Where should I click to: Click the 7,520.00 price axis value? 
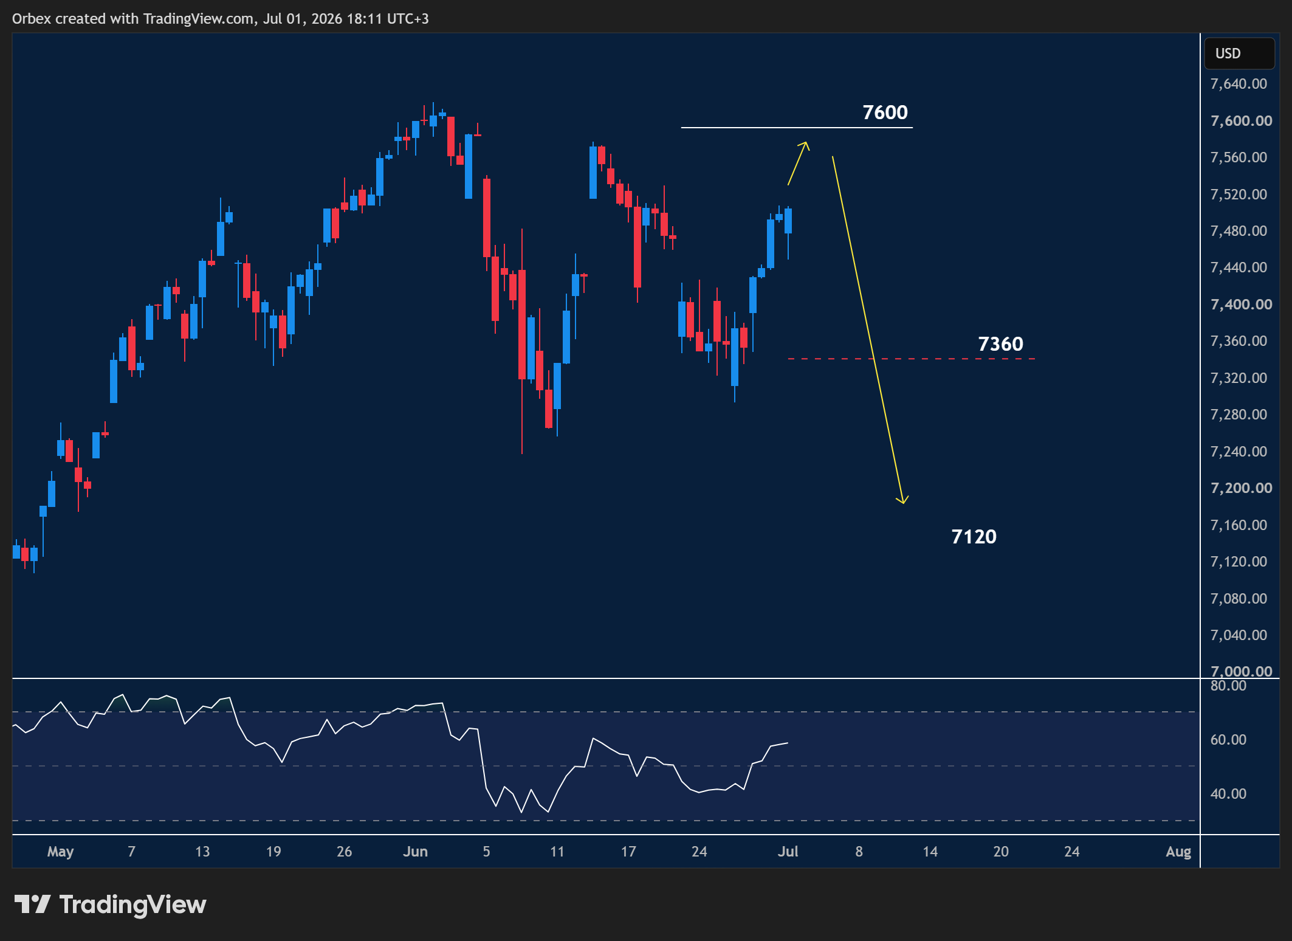[1239, 195]
